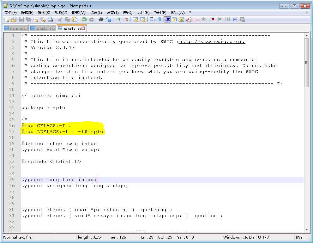The width and height of the screenshot is (313, 243).
Task: Click the Copy toolbar icon
Action: click(68, 19)
